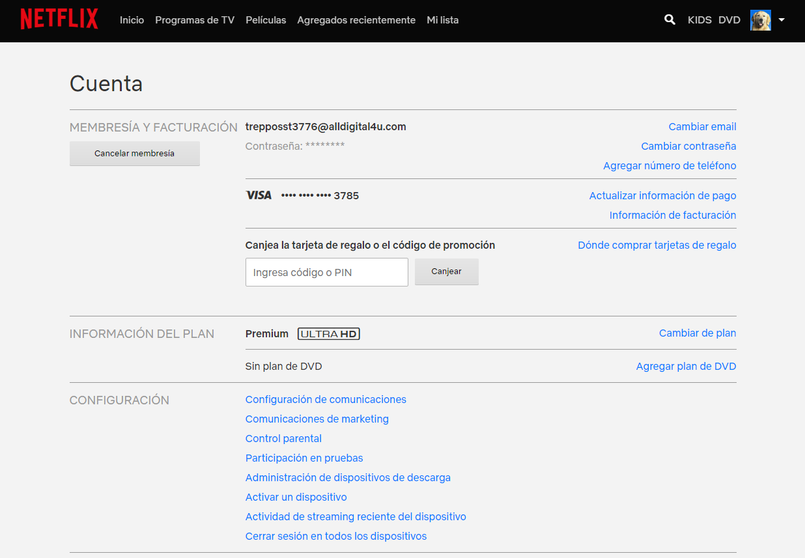Click the CONFIGURACIÓN section label
805x558 pixels.
coord(119,400)
